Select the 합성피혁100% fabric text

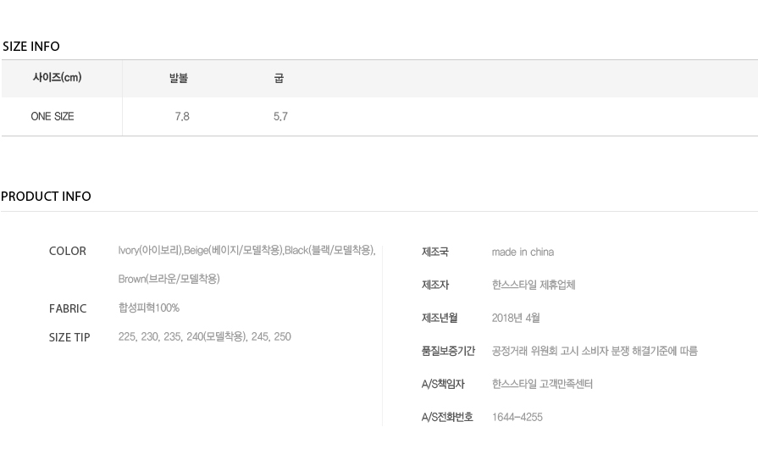click(149, 308)
